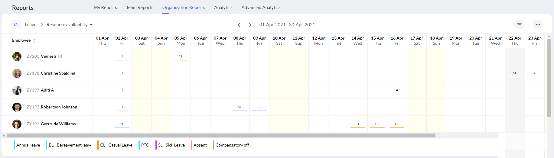Switch to My Reports tab

[105, 8]
